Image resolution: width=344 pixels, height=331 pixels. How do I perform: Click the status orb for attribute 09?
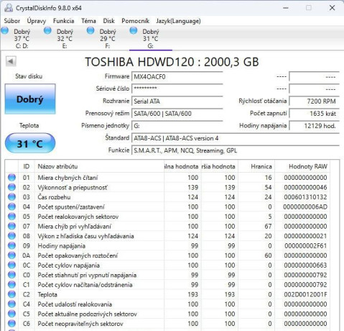11,245
